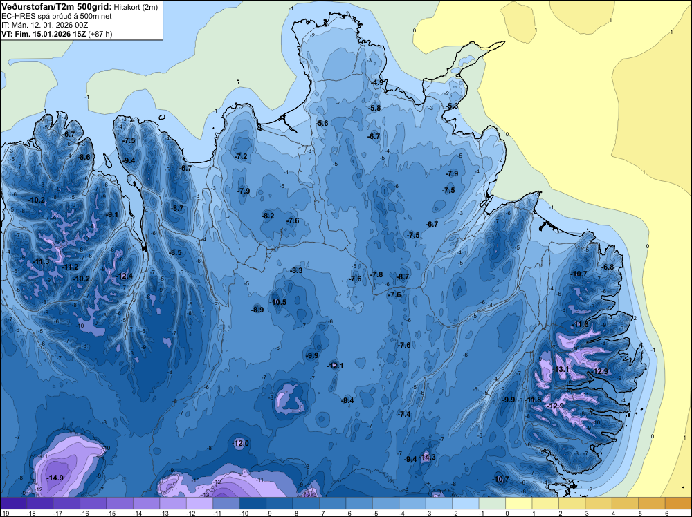
Task: Click the -8.9 temperature label
Action: (x=257, y=310)
